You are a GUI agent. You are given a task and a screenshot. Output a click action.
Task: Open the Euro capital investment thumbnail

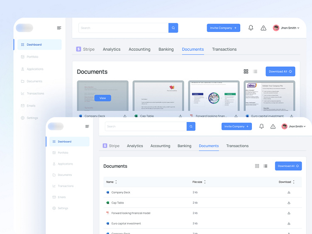pos(269,96)
